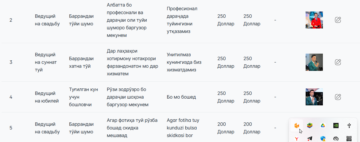
Task: Click row number 5 cell
Action: [11, 128]
